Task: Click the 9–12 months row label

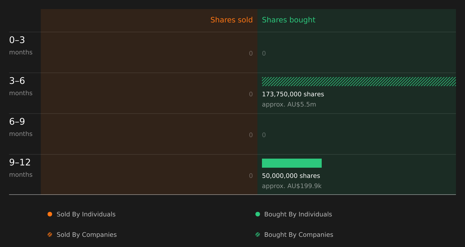Action: pyautogui.click(x=21, y=168)
